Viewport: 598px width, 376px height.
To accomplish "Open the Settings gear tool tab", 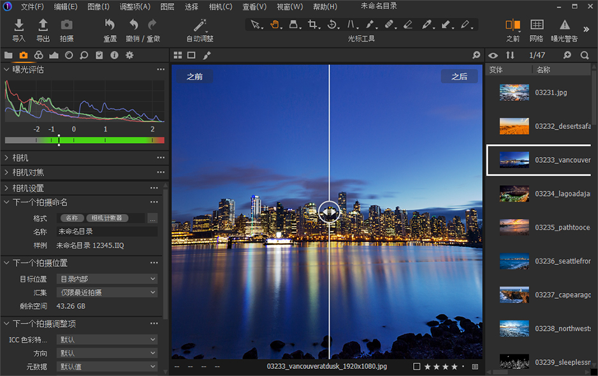I will point(129,56).
